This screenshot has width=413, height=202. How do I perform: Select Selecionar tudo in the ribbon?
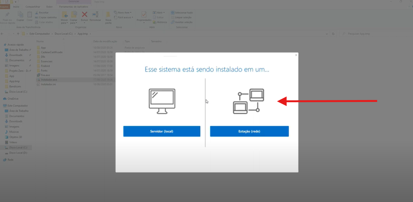tap(182, 13)
